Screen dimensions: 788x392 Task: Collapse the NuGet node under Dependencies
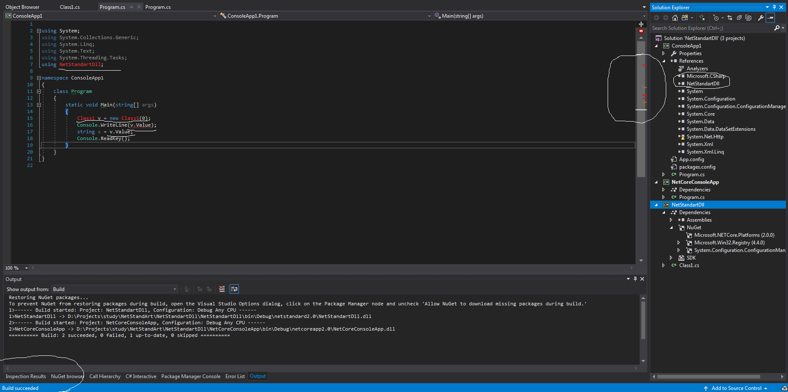(x=671, y=228)
